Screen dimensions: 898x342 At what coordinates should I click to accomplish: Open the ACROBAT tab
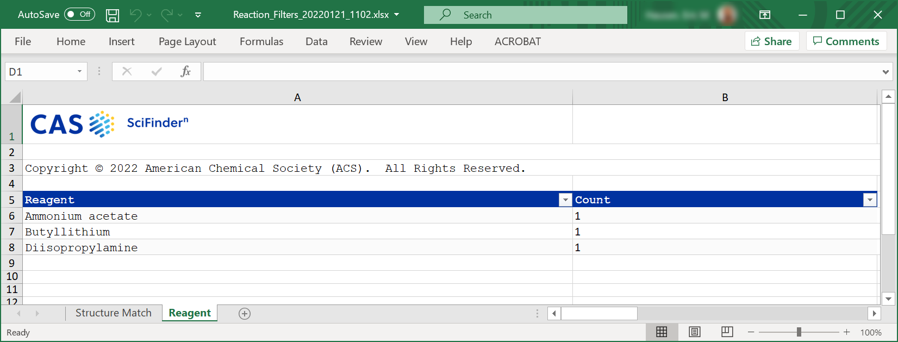click(x=517, y=41)
